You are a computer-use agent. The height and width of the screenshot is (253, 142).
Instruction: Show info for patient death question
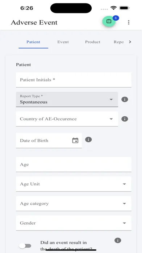pyautogui.click(x=118, y=240)
